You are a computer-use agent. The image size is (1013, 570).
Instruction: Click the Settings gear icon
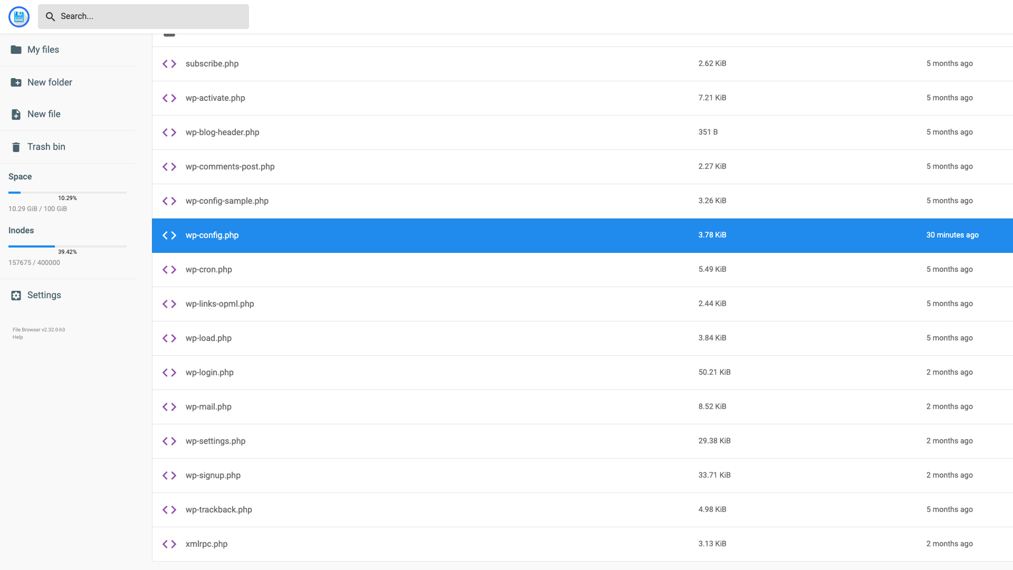(16, 296)
